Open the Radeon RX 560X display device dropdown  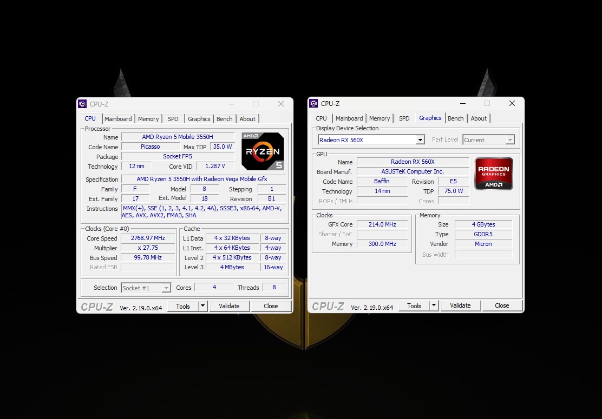click(371, 140)
